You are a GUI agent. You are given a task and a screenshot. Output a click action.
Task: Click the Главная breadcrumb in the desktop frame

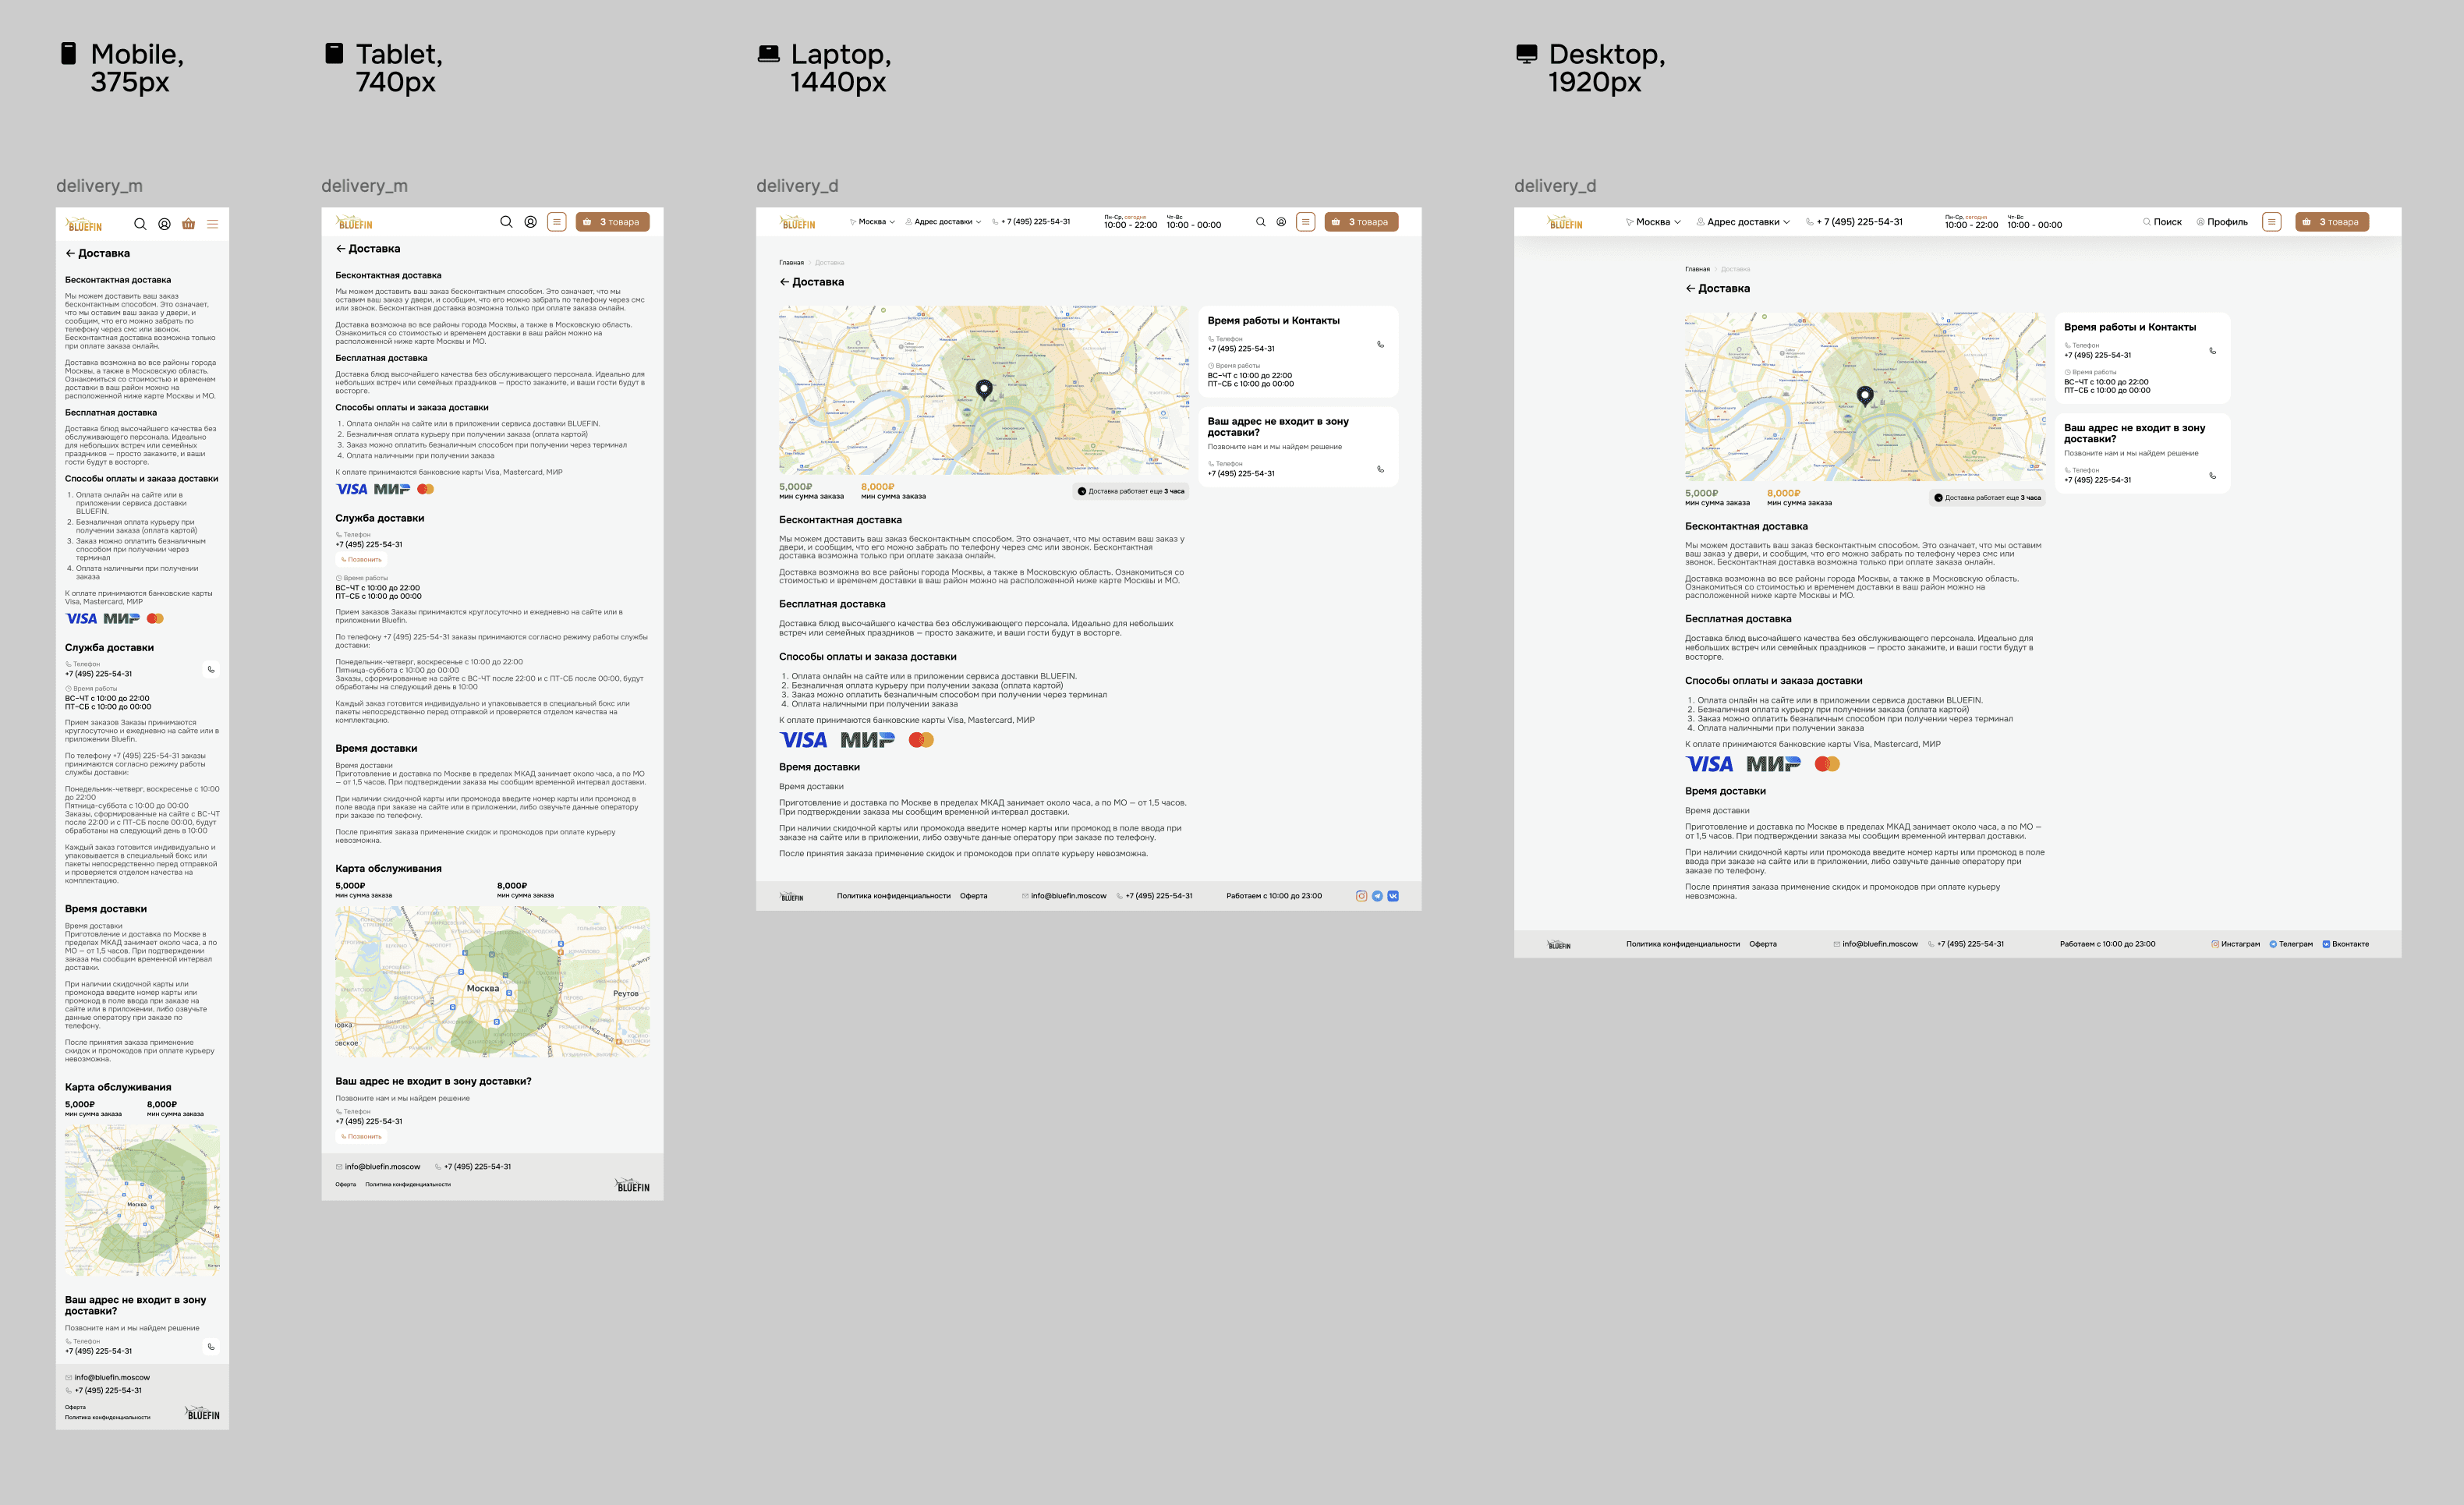[1697, 269]
